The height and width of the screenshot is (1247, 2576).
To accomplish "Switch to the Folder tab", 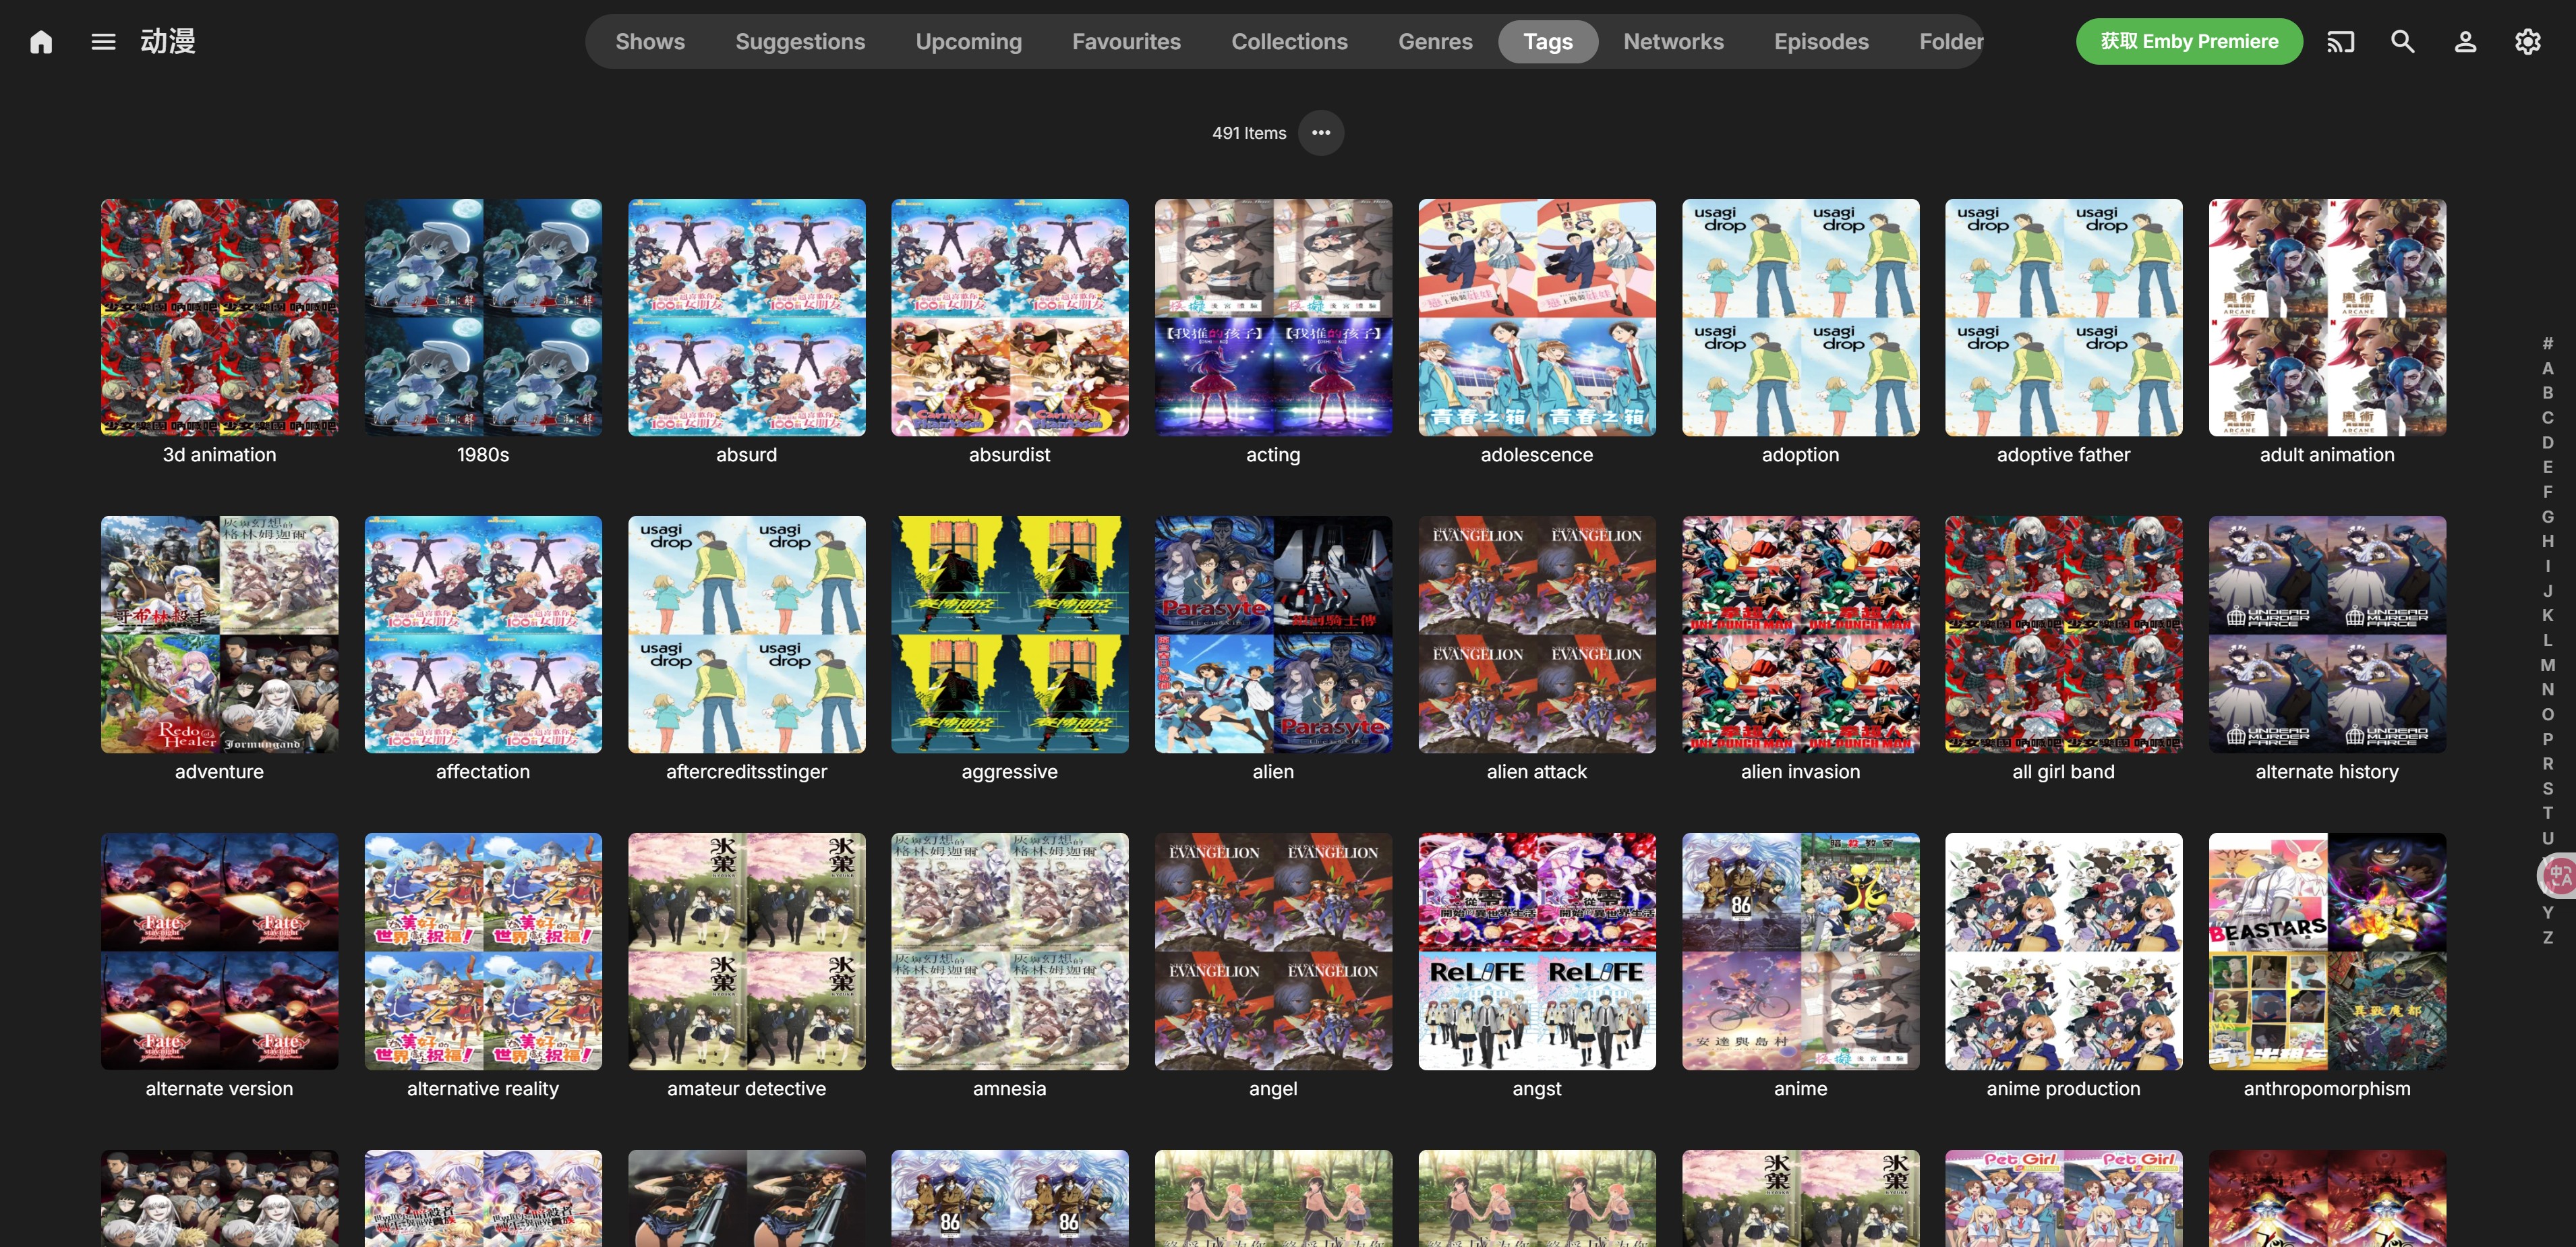I will 1950,42.
